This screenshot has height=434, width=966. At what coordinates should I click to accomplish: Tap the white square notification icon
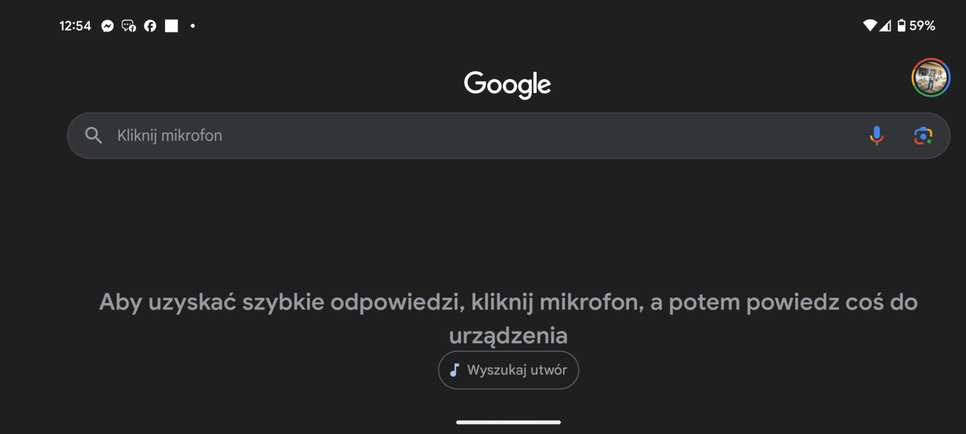coord(171,25)
